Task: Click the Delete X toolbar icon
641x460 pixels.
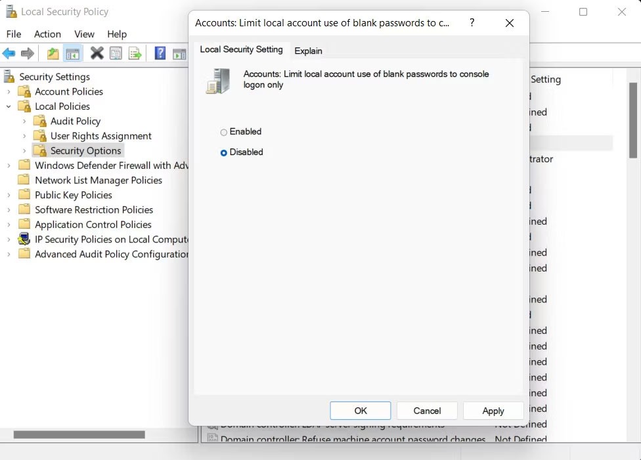Action: [97, 54]
